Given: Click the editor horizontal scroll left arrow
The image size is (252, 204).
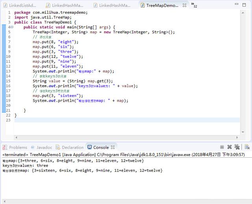Looking at the screenshot, I should coord(16,137).
